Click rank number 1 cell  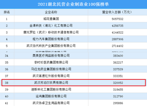[7, 19]
